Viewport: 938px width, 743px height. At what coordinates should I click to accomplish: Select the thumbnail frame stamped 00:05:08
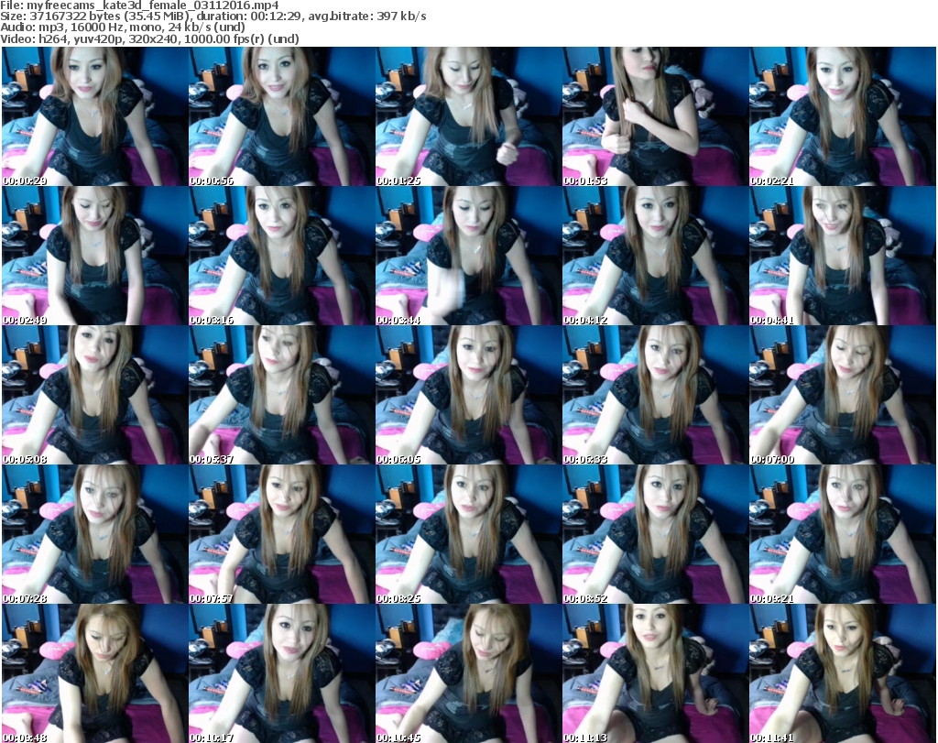pos(94,395)
